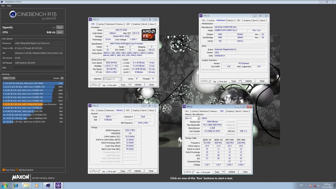The width and height of the screenshot is (336, 189).
Task: Click Close button in the CPU-Z SPD window
Action: pos(245,172)
